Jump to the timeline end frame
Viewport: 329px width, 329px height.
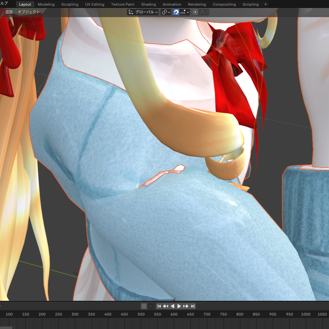(x=193, y=306)
